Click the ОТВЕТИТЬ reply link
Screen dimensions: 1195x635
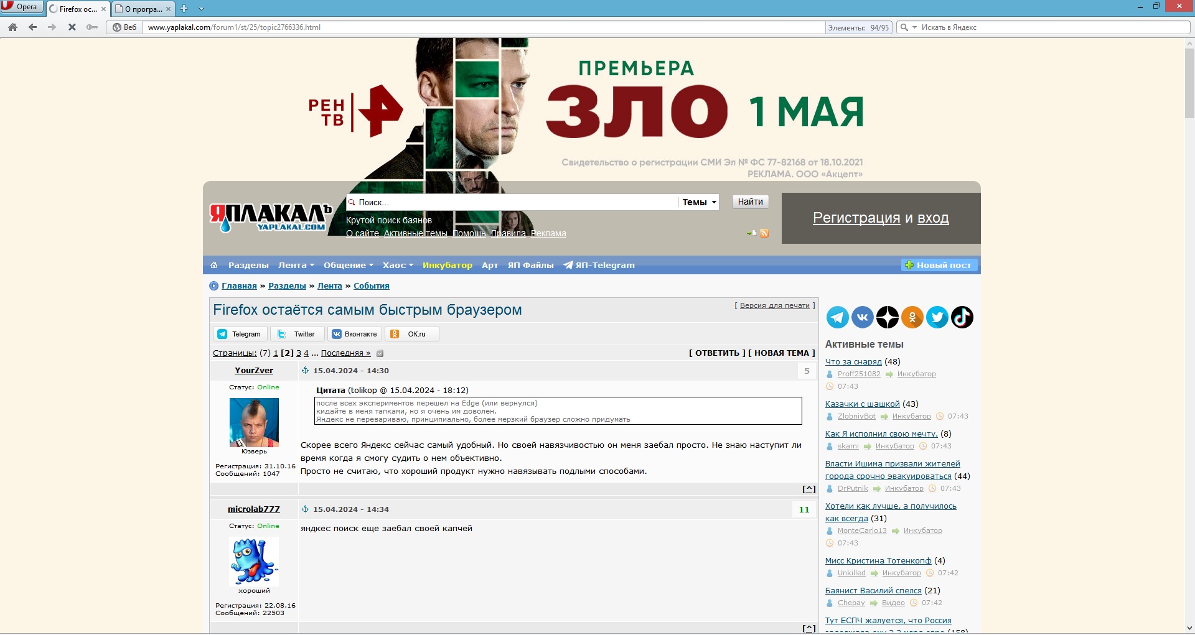pos(717,353)
